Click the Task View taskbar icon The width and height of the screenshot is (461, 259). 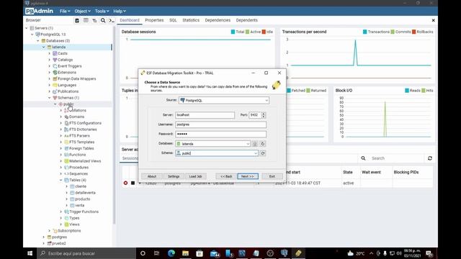(156, 253)
